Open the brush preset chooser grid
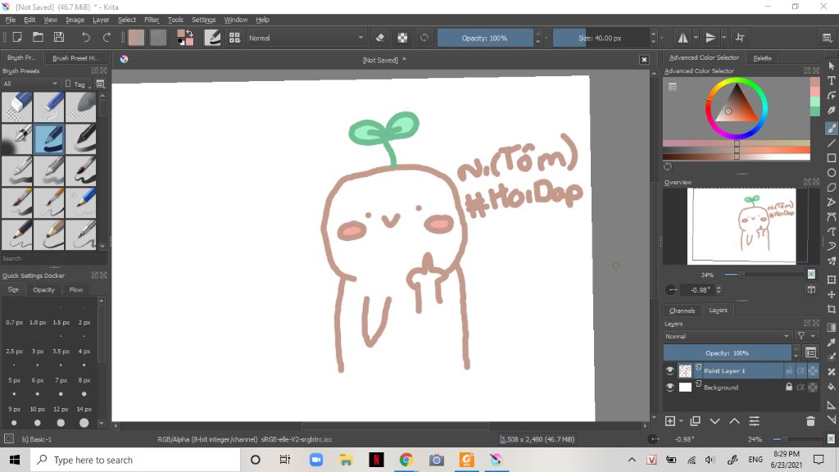The width and height of the screenshot is (839, 472). pyautogui.click(x=234, y=38)
